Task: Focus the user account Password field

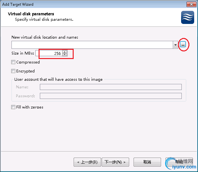Action: pyautogui.click(x=111, y=96)
